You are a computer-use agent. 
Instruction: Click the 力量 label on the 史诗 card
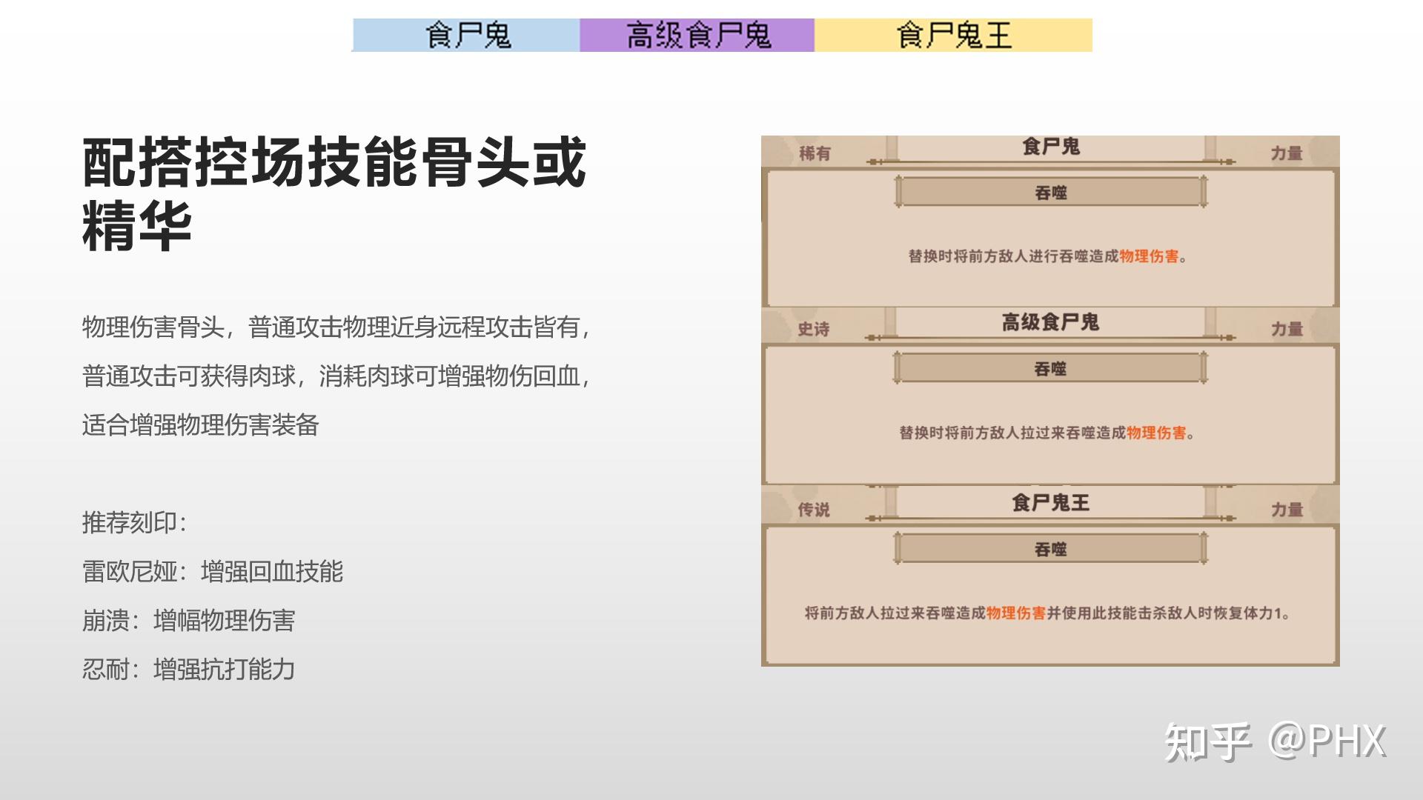(x=1287, y=329)
